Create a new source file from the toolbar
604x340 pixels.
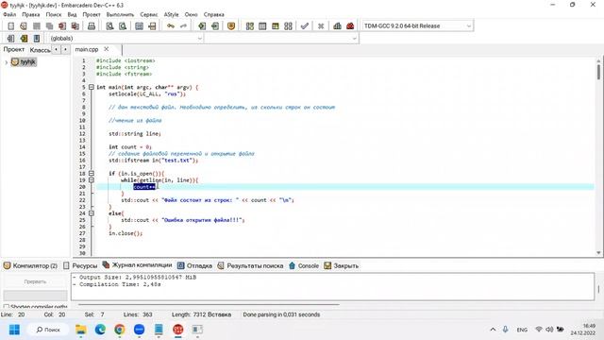tap(10, 26)
